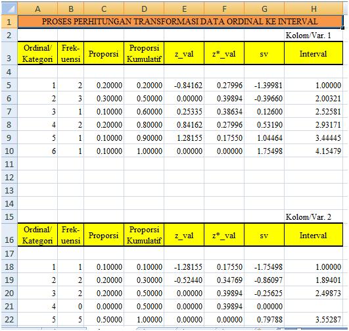
Task: Select cell with value 0.79788
Action: point(264,319)
